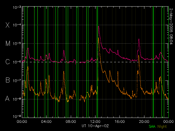
Task: Click the 08:00 time axis label
Action: 71,121
